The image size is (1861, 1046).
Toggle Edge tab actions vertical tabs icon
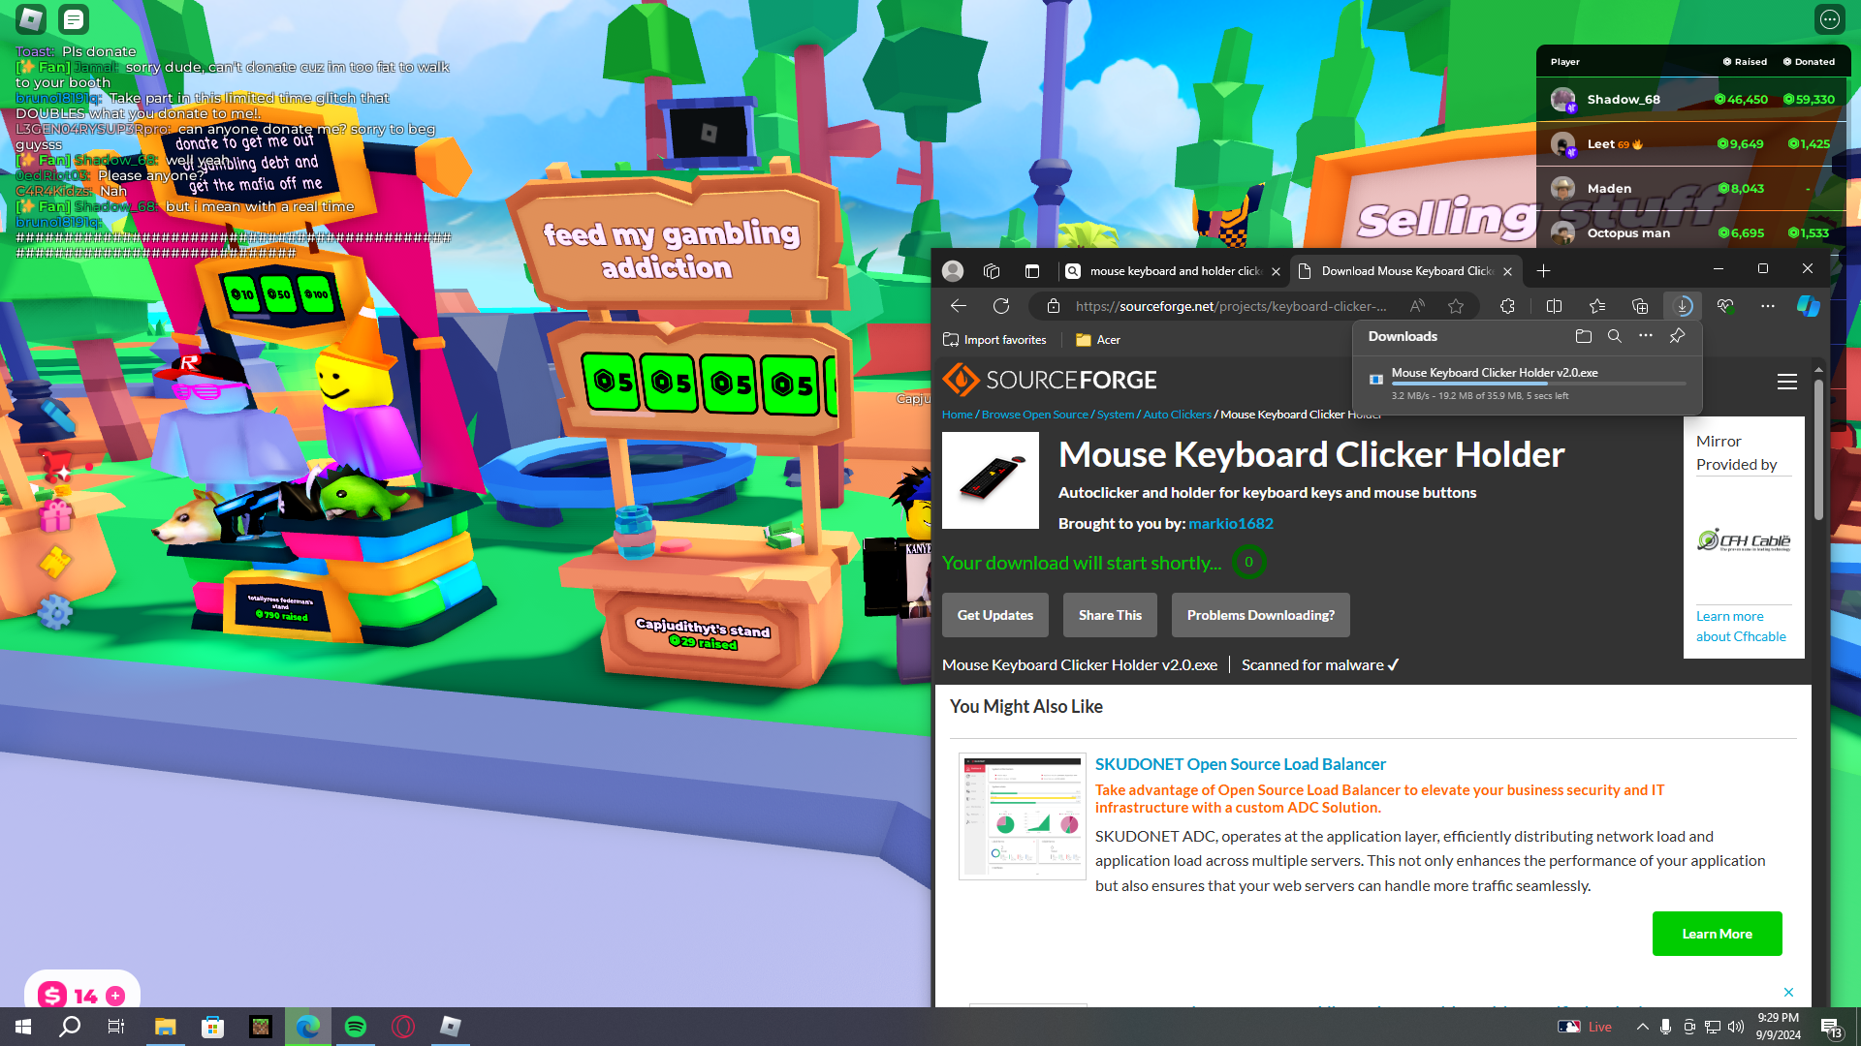1031,271
